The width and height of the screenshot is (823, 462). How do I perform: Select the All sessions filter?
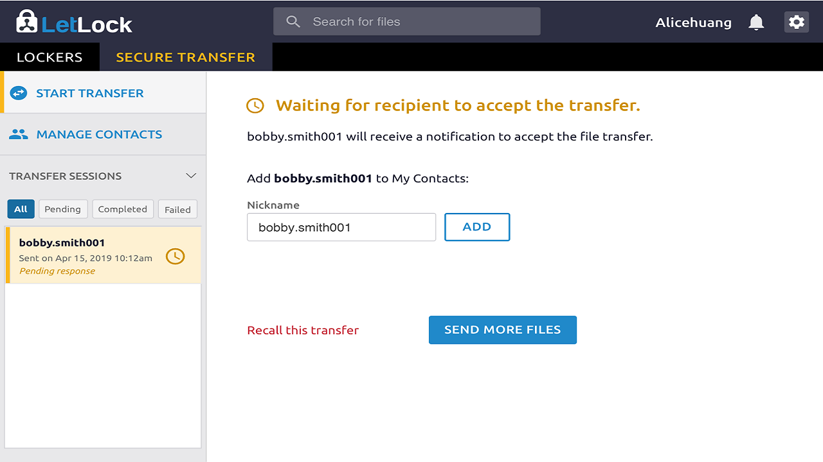[21, 209]
